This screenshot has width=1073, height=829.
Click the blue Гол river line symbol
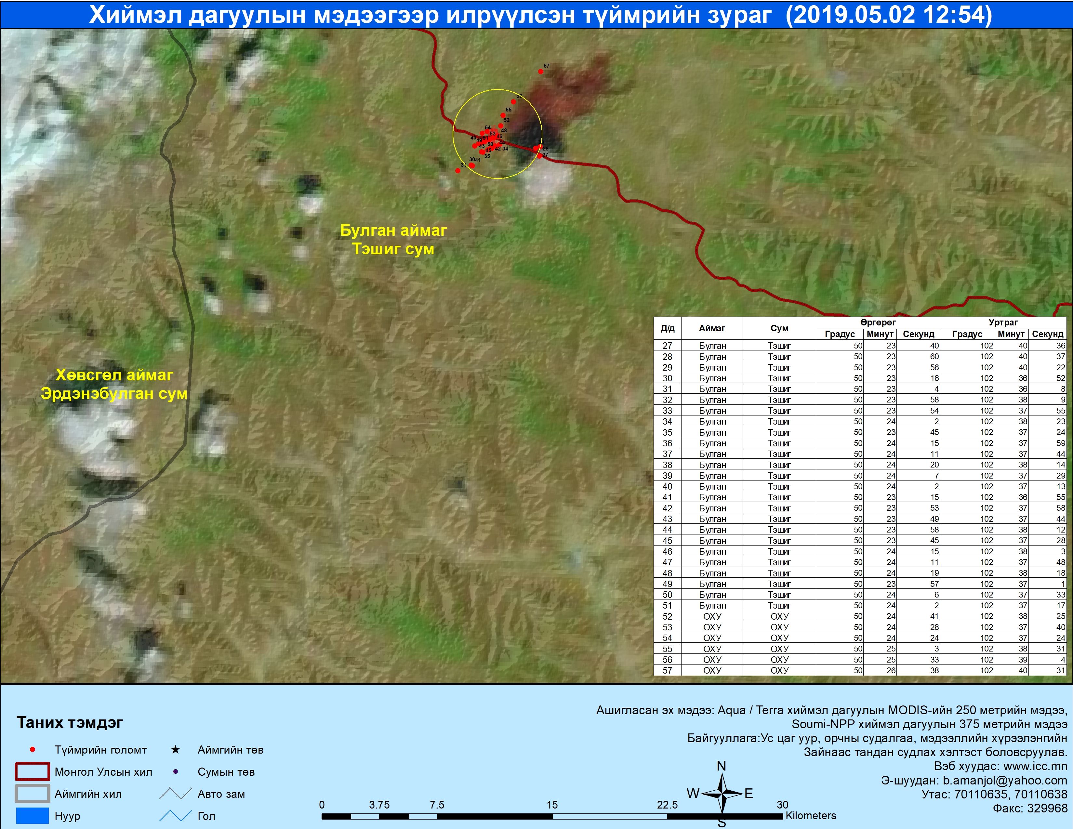coord(175,816)
